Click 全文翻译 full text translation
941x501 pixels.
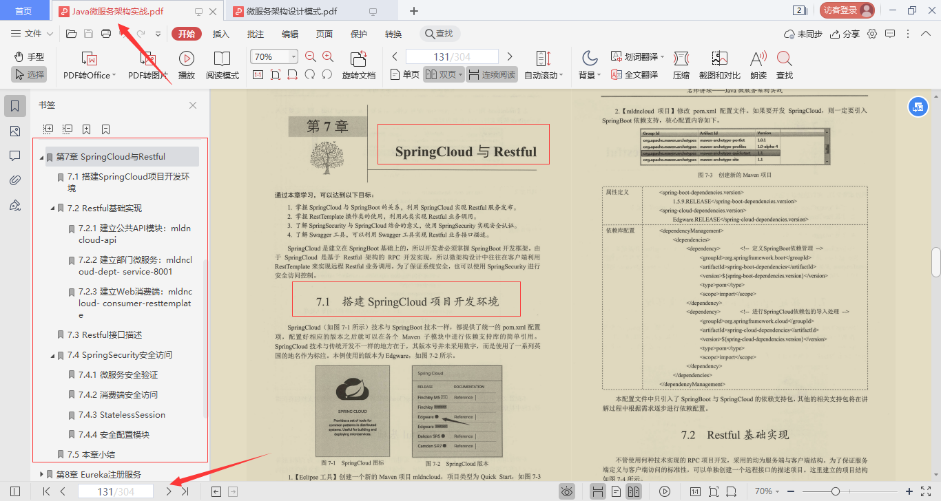[634, 74]
